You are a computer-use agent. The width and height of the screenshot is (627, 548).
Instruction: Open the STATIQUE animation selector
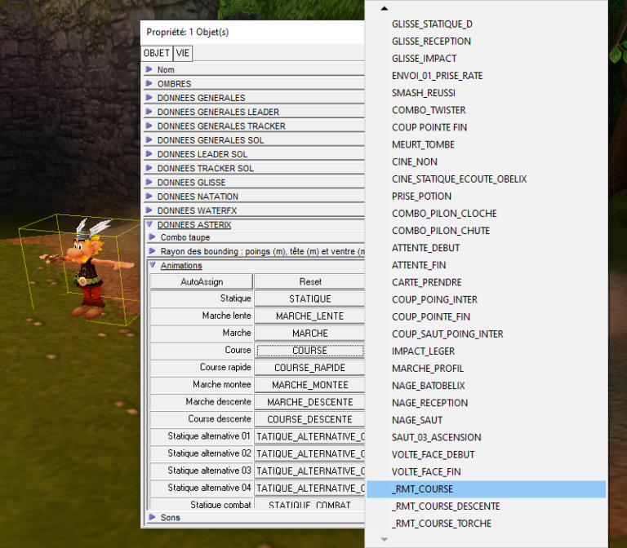coord(309,298)
